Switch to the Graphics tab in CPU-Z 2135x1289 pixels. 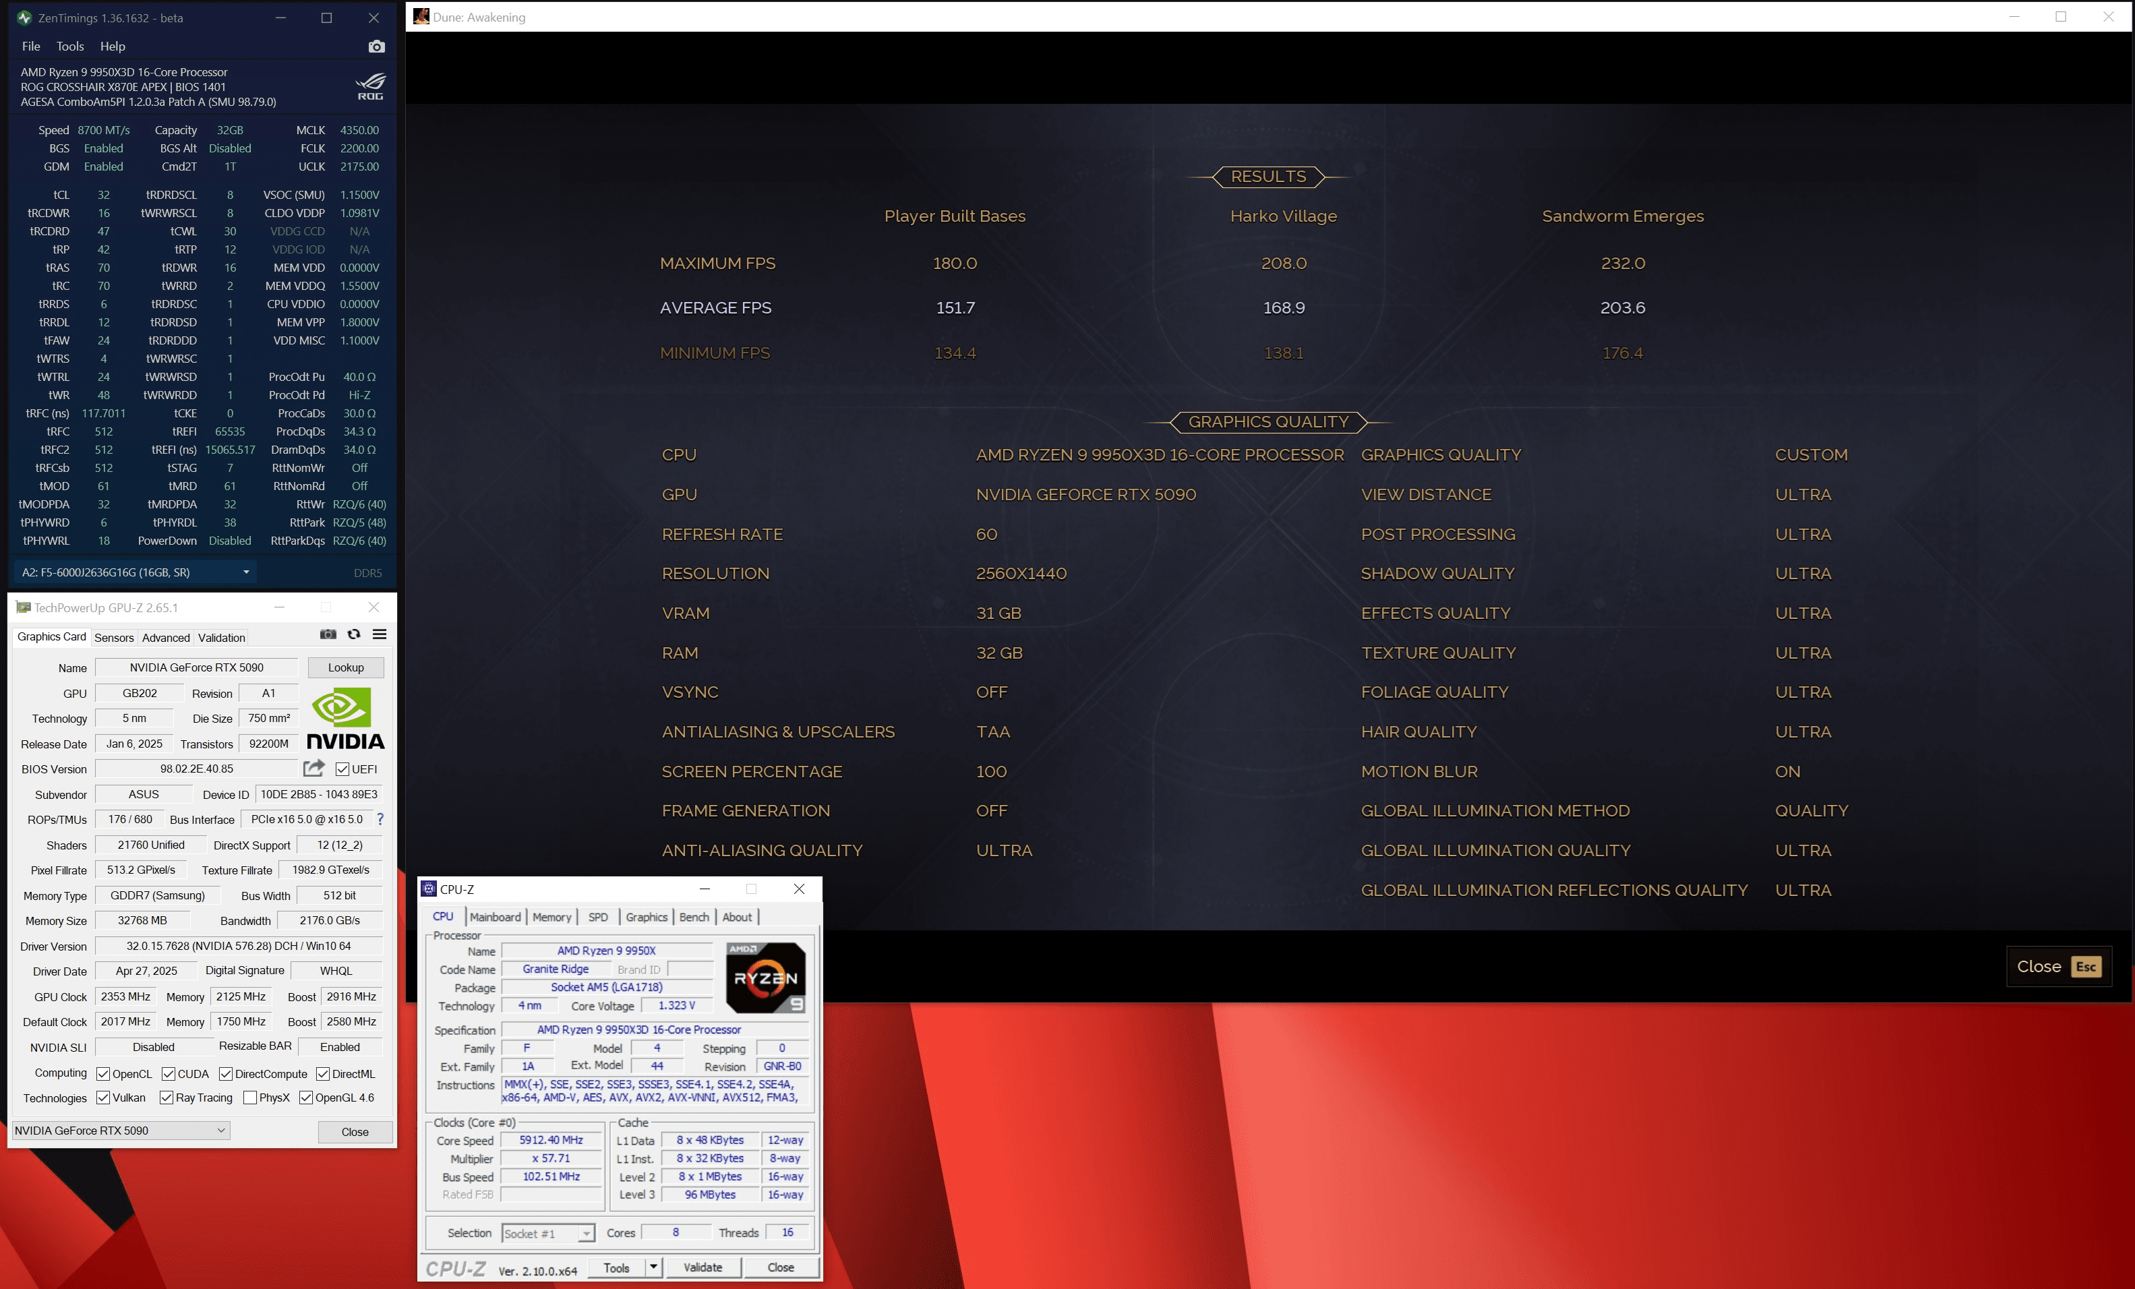646,918
